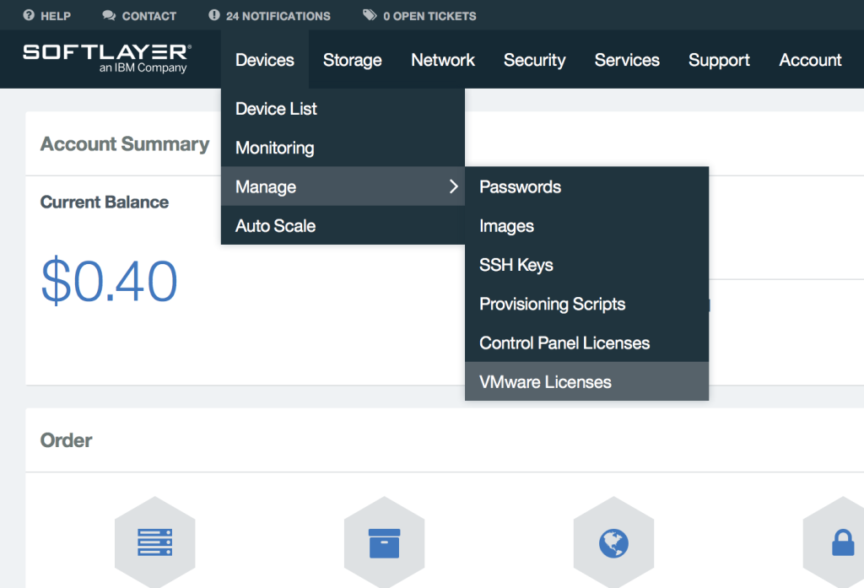This screenshot has height=588, width=864.
Task: Open the Network menu
Action: tap(443, 60)
